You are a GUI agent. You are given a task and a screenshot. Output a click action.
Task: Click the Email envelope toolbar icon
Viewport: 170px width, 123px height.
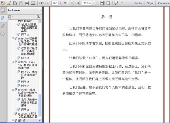click(33, 3)
